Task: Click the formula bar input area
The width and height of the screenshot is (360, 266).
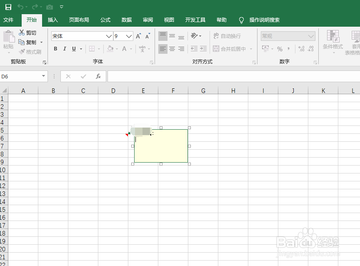Action: (x=234, y=76)
